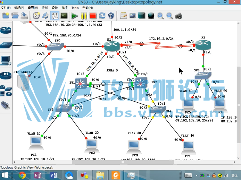Select router R2 in topology
241x180 pixels.
click(203, 45)
